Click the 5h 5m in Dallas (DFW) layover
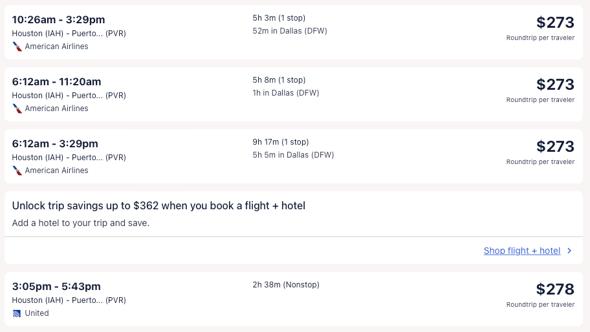Image resolution: width=590 pixels, height=332 pixels. coord(293,155)
